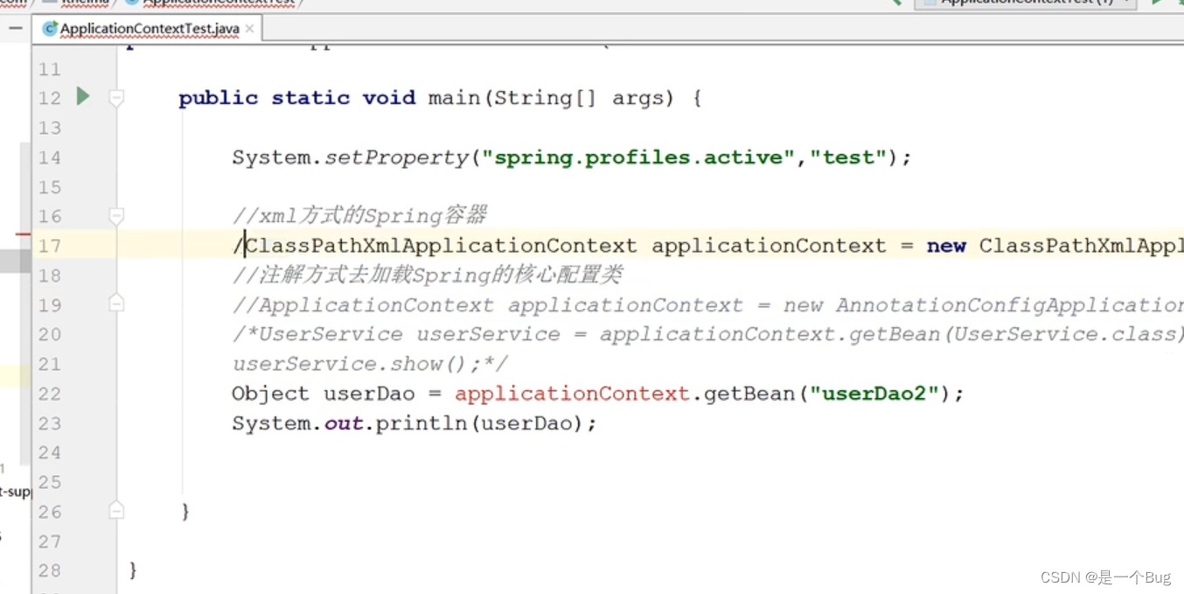Click the getBean call on line 22

(749, 394)
